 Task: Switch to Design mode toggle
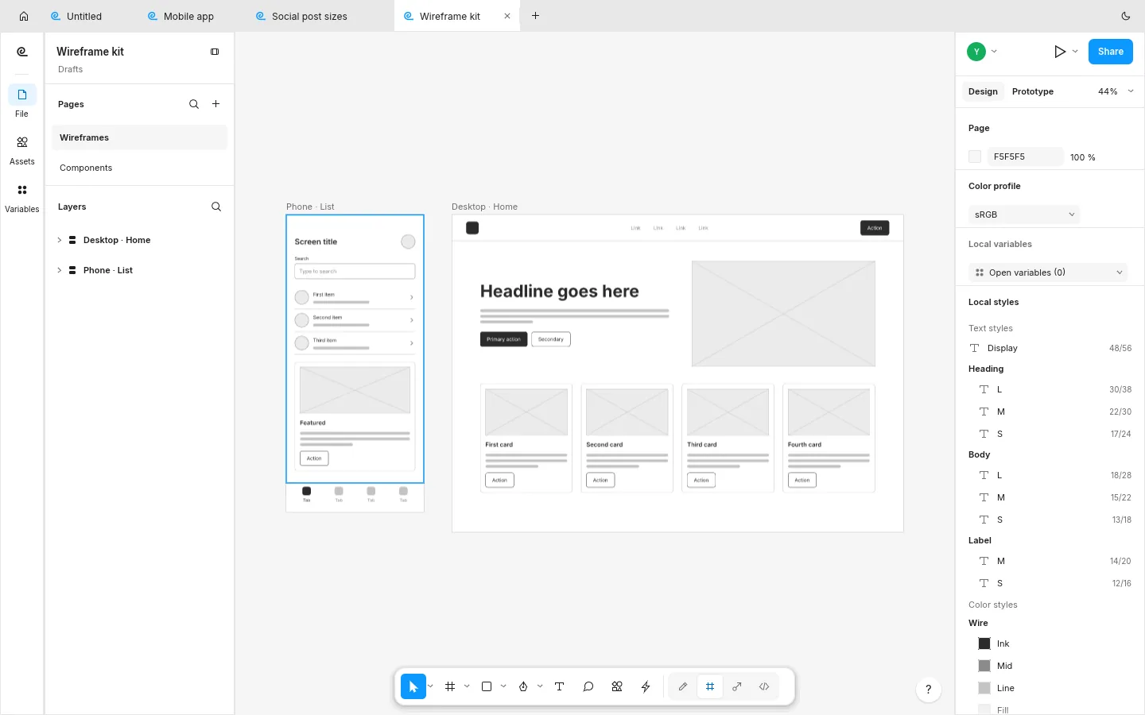[x=710, y=686]
